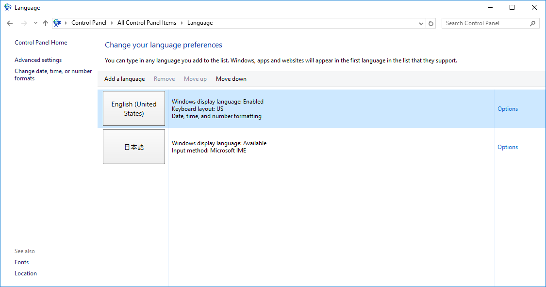The image size is (546, 287).
Task: Click the search magnifier icon
Action: [x=532, y=23]
